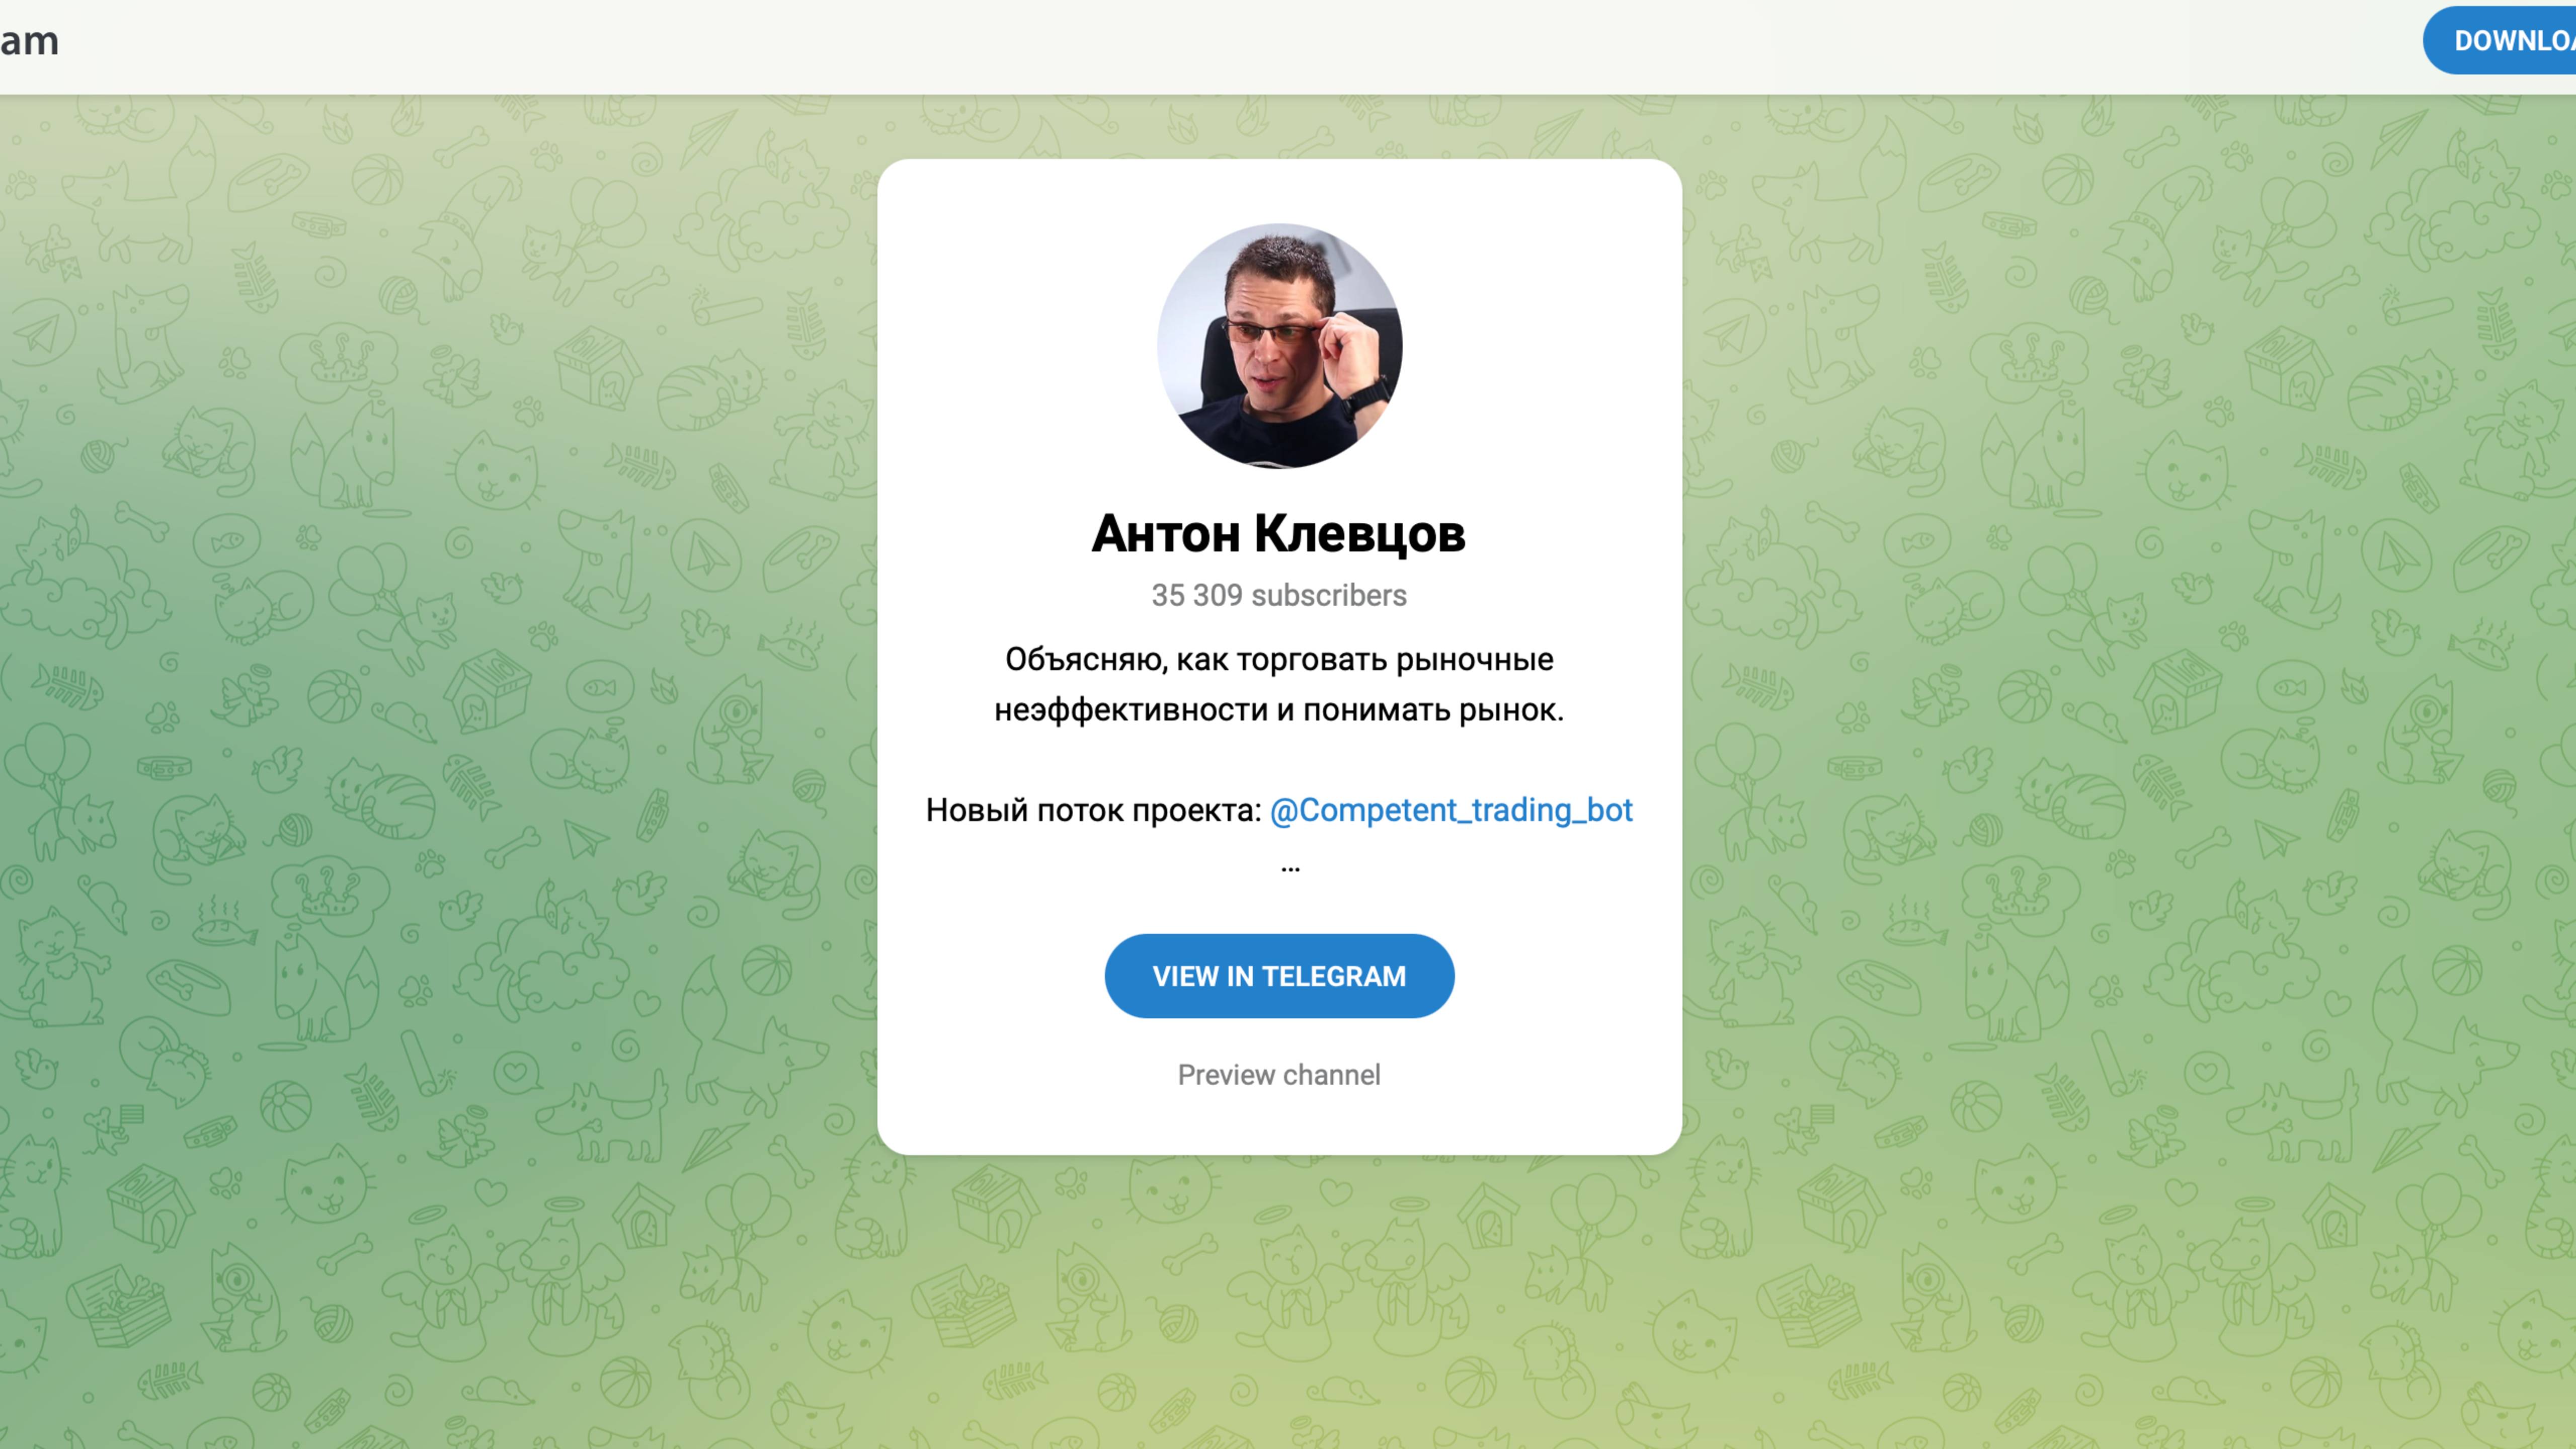Click the 35 309 subscribers count
Viewport: 2576px width, 1449px height.
point(1279,595)
